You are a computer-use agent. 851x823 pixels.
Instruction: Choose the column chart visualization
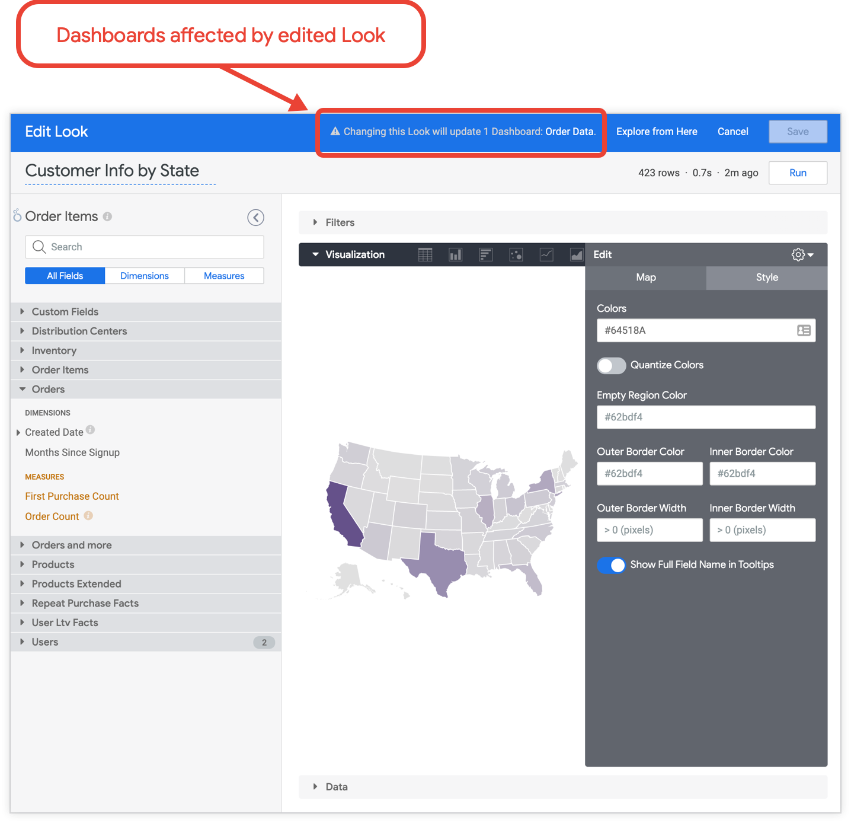[455, 255]
